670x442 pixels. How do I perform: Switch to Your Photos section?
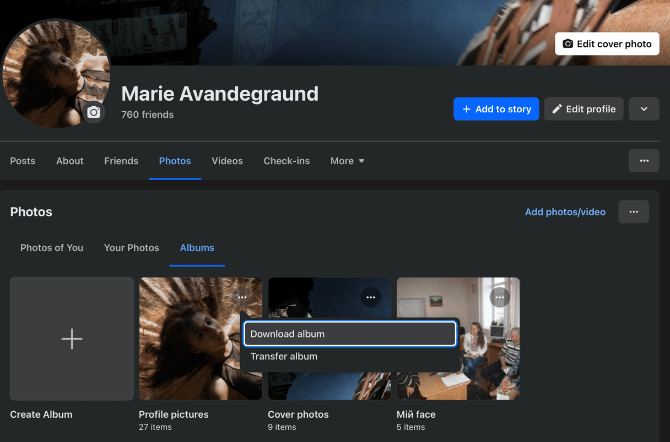click(131, 248)
